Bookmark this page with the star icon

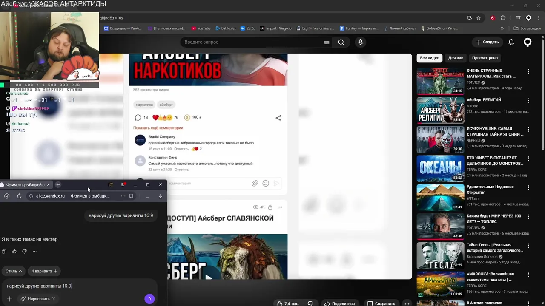(479, 18)
